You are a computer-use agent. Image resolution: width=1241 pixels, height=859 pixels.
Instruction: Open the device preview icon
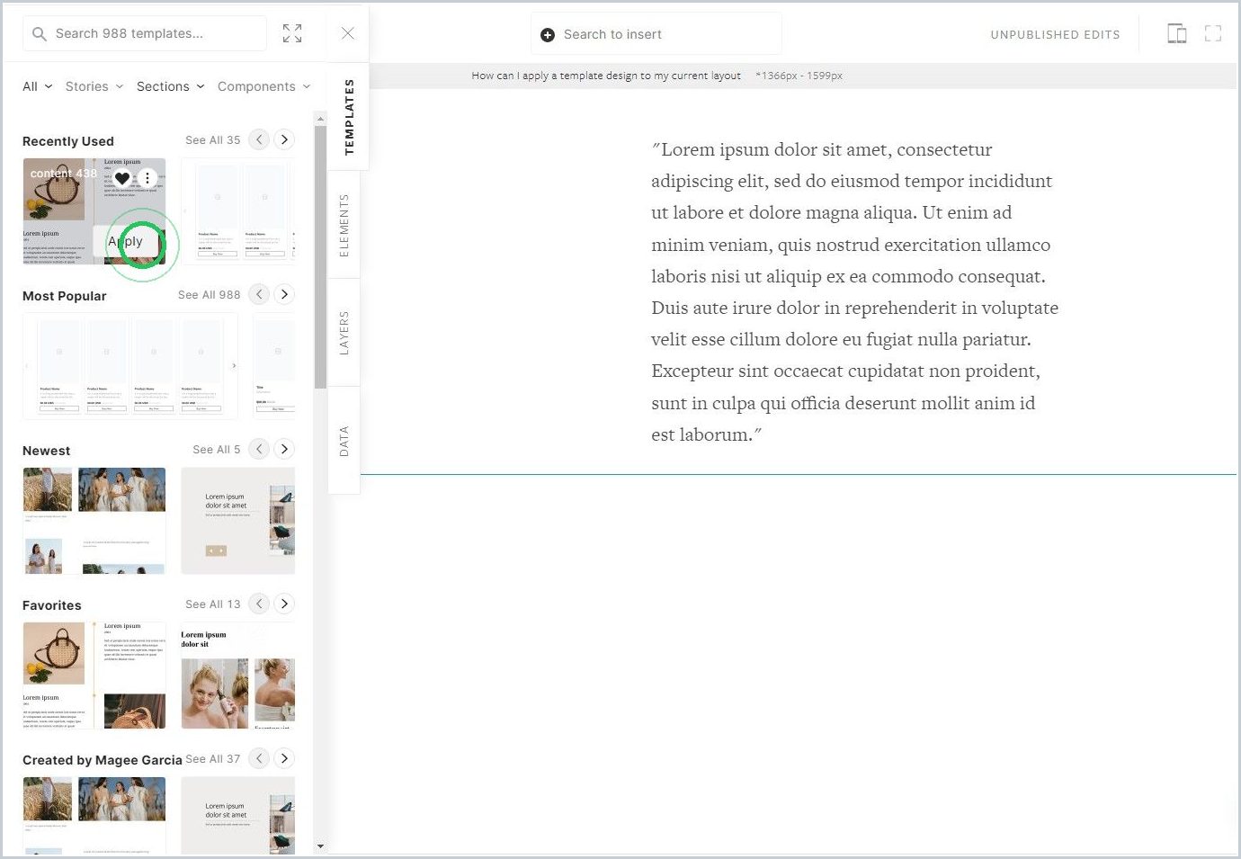coord(1177,34)
